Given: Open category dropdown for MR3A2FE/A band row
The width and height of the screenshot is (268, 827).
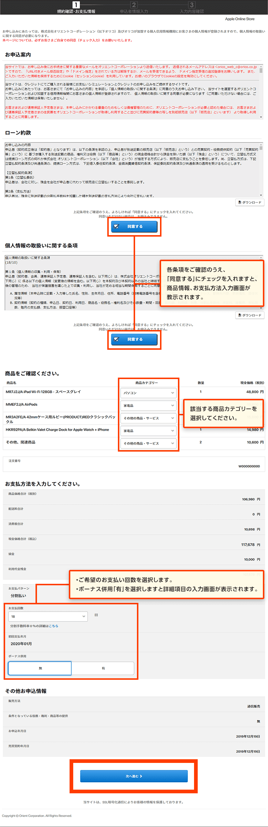Looking at the screenshot, I should coord(148,418).
